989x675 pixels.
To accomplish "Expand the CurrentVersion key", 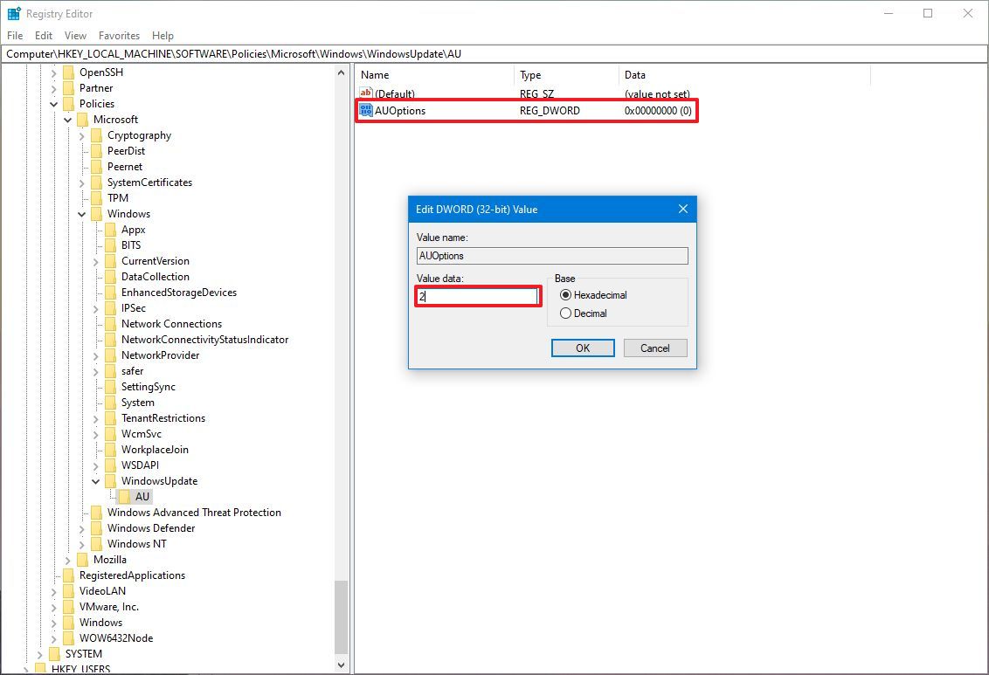I will click(96, 262).
